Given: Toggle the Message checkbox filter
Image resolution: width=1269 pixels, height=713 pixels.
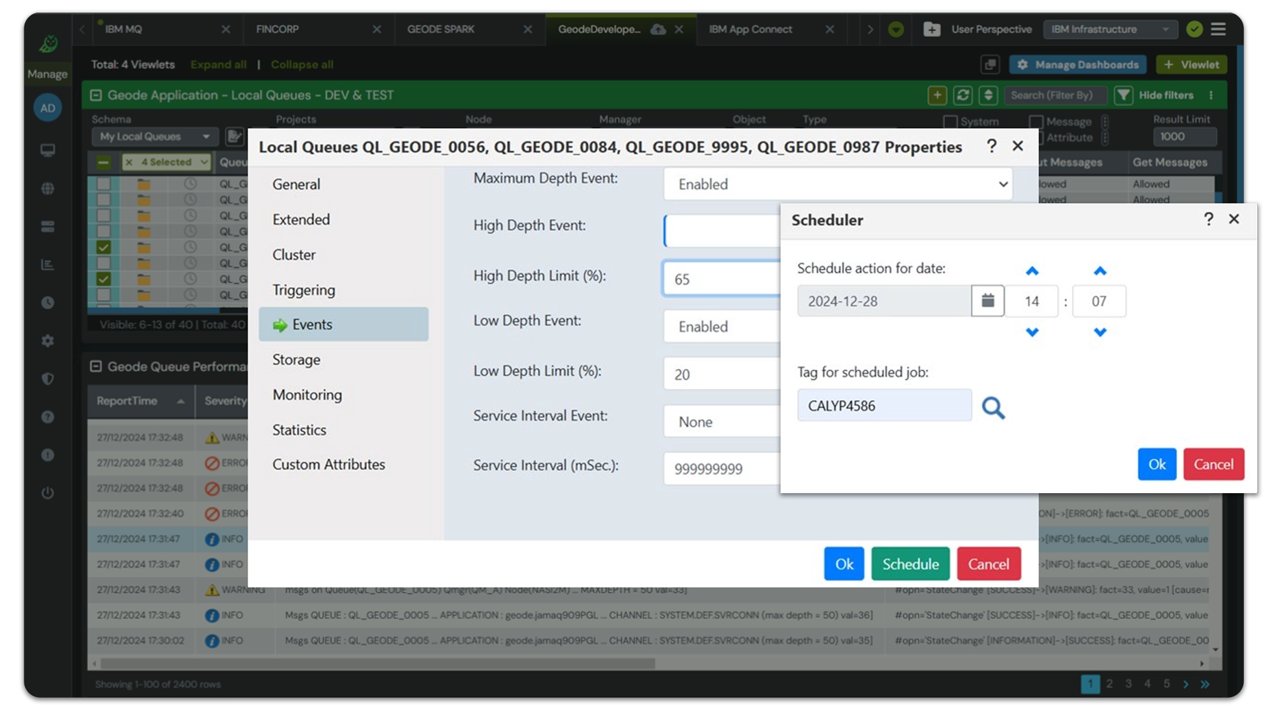Looking at the screenshot, I should (1036, 121).
